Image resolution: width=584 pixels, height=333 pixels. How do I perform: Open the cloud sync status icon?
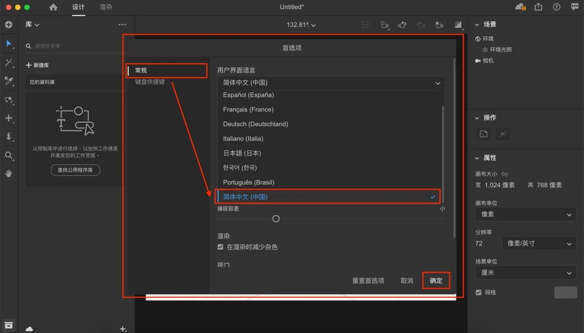click(x=520, y=7)
